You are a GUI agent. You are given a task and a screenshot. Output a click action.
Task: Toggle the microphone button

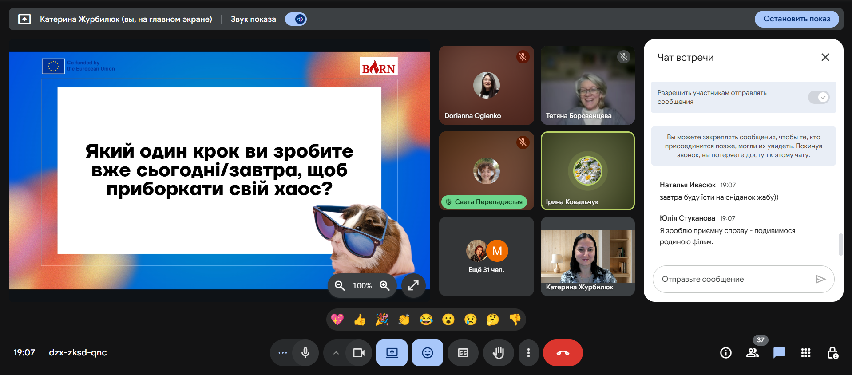click(x=305, y=353)
